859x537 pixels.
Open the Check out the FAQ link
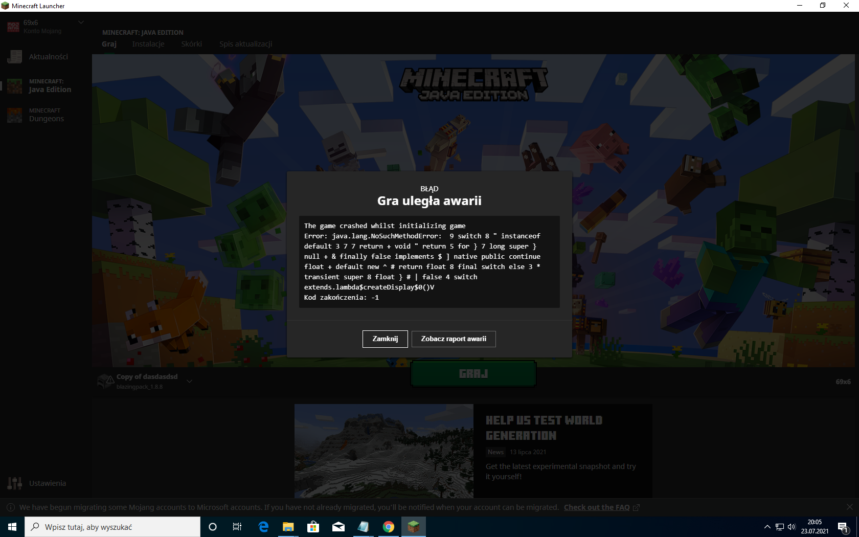pyautogui.click(x=597, y=507)
